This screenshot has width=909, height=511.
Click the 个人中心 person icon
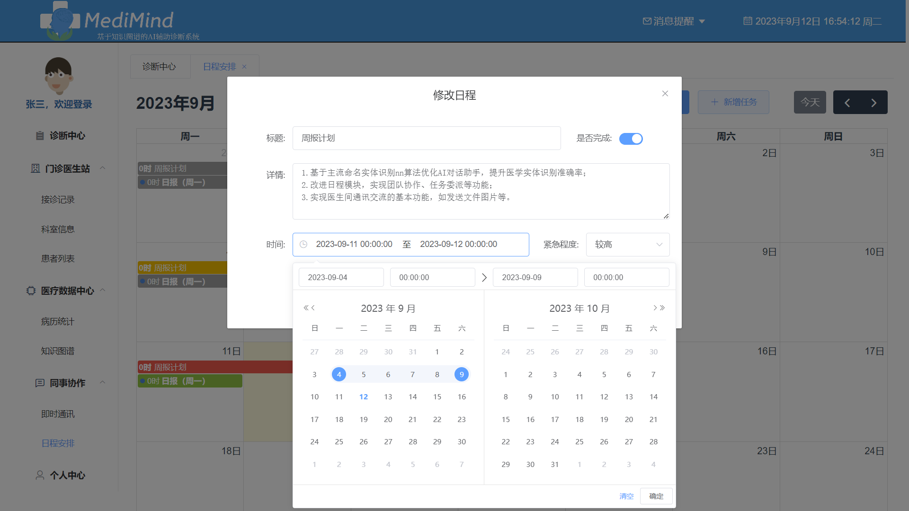40,475
